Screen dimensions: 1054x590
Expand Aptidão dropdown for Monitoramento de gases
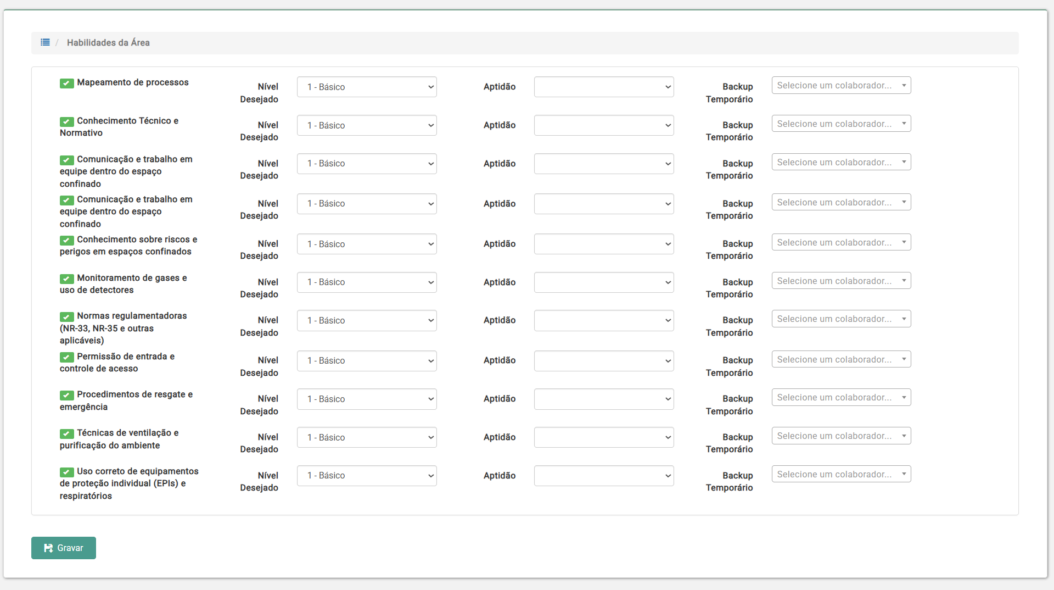pos(603,282)
